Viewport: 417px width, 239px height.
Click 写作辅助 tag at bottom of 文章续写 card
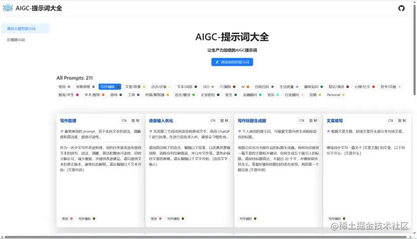pos(337,218)
